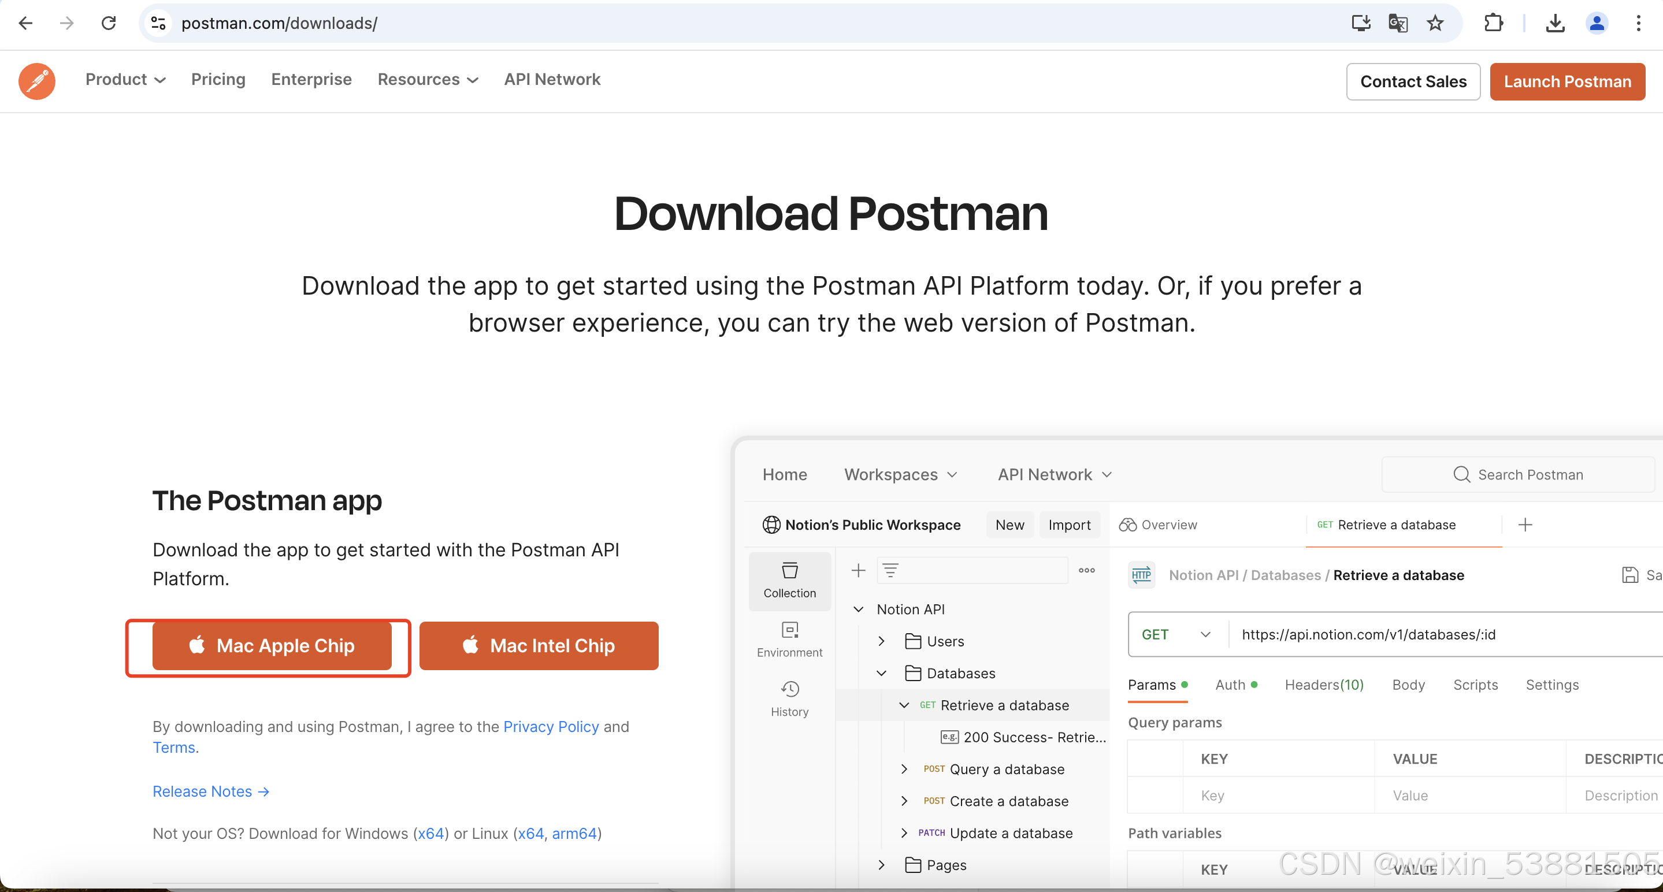
Task: Open the Product dropdown menu
Action: tap(125, 79)
